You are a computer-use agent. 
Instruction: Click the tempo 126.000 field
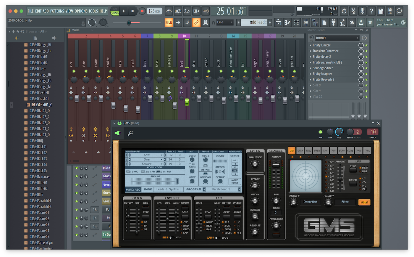154,11
